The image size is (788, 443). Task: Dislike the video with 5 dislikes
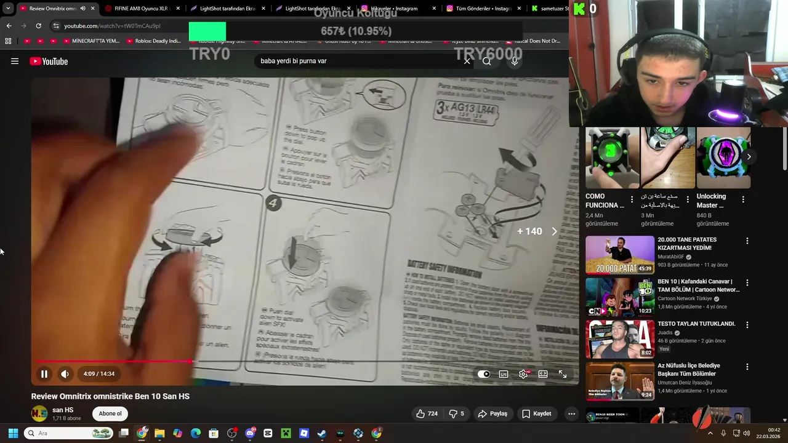[x=456, y=413]
